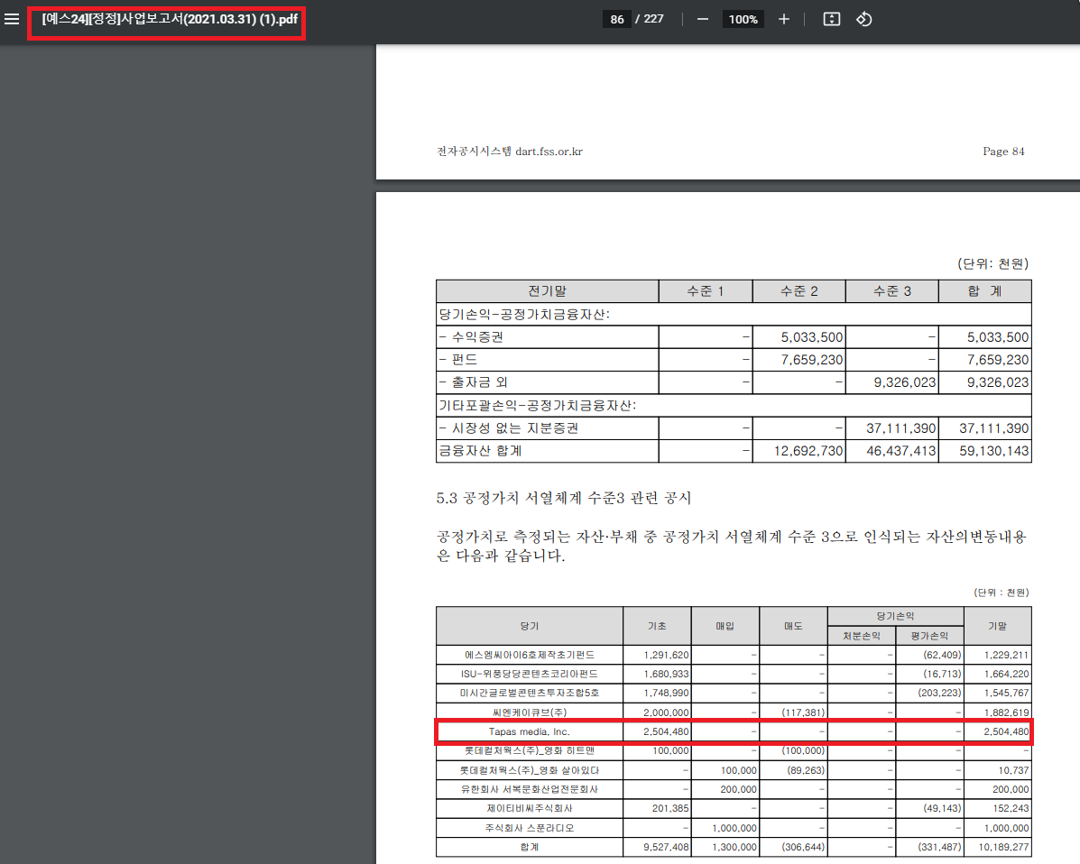Open the sidebar hamburger menu
The height and width of the screenshot is (864, 1080).
tap(12, 19)
